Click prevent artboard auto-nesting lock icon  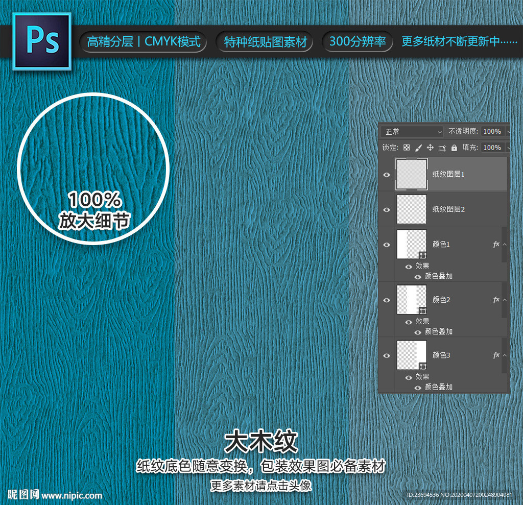442,148
